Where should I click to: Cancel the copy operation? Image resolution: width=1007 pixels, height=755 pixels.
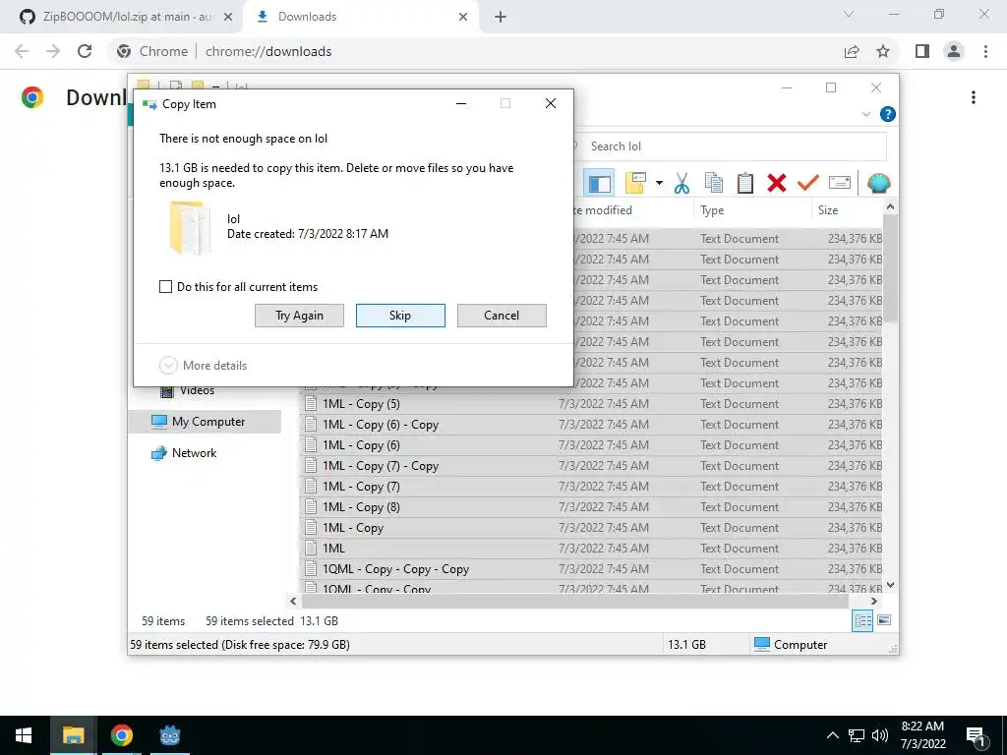[502, 316]
